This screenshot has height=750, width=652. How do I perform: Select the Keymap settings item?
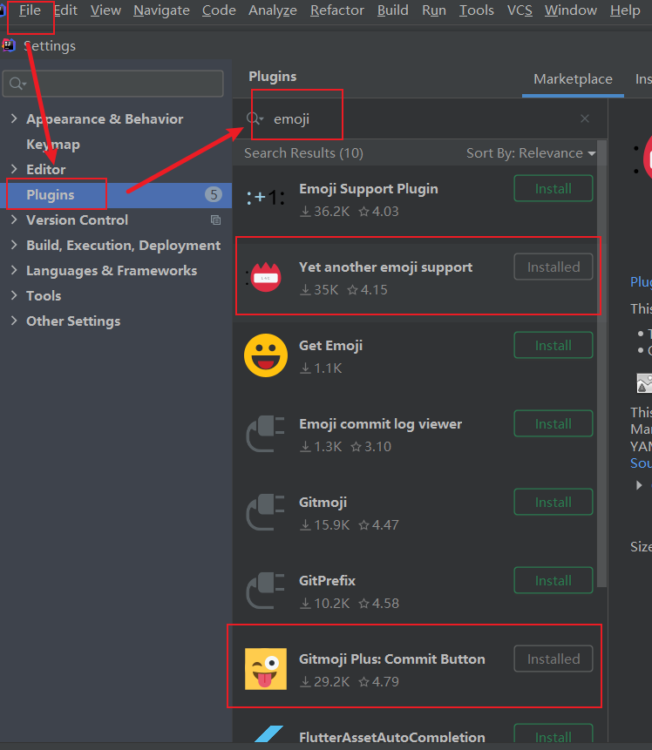pyautogui.click(x=53, y=144)
